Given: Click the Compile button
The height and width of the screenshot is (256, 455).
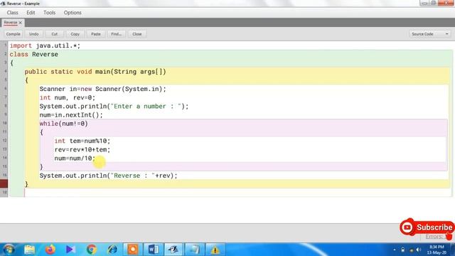Looking at the screenshot, I should 14,34.
